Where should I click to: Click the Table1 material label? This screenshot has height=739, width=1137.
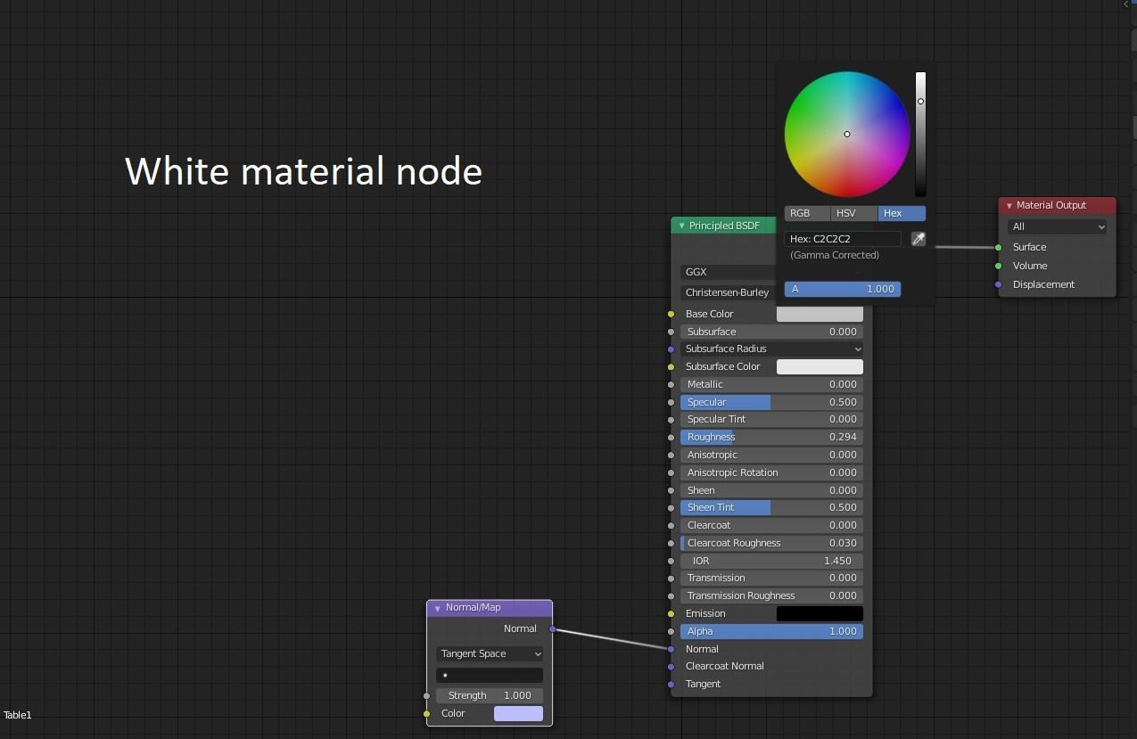[18, 715]
